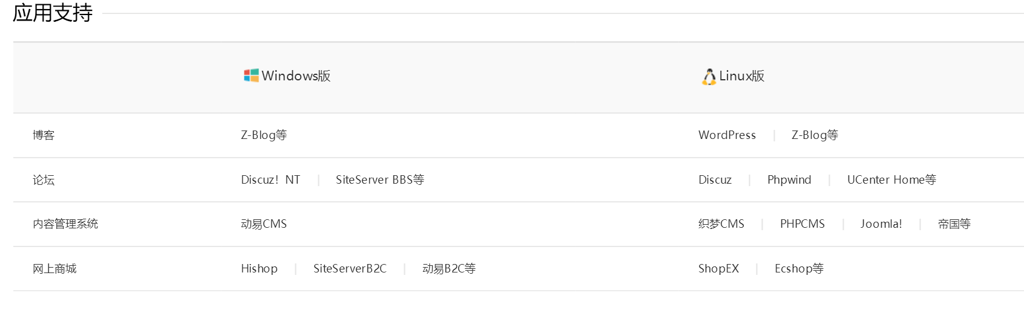Viewport: 1024px width, 319px height.
Task: Open UCenter Home等 link
Action: click(x=891, y=180)
